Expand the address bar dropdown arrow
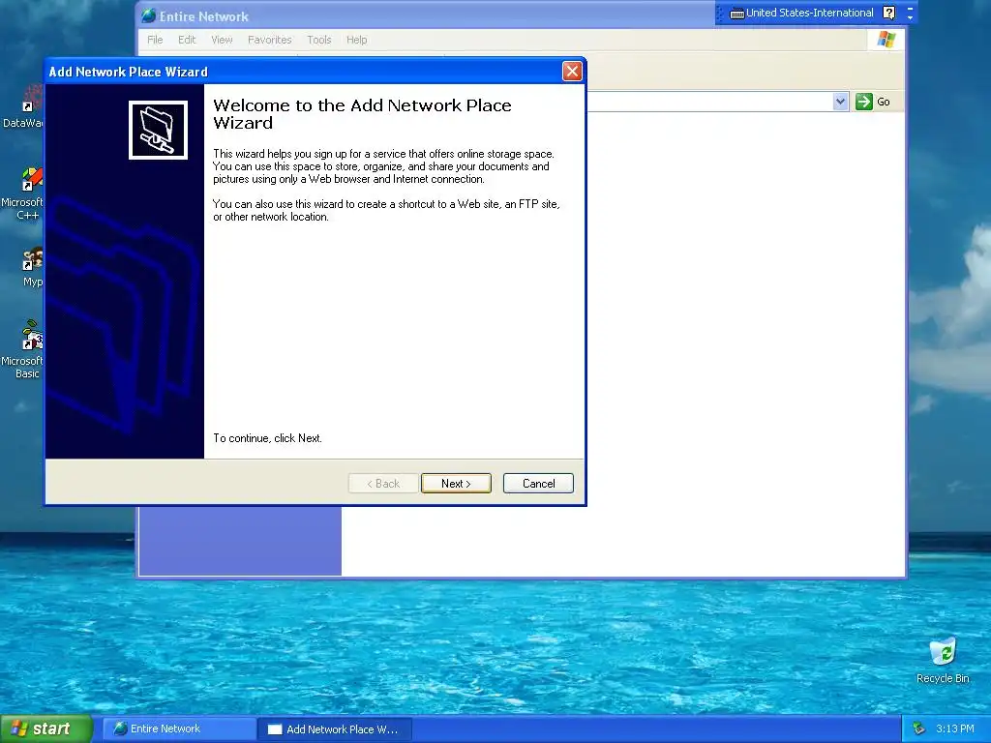The image size is (991, 743). pos(840,102)
